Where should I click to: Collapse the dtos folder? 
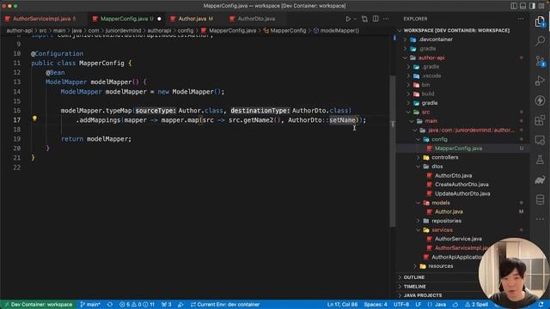(x=437, y=167)
